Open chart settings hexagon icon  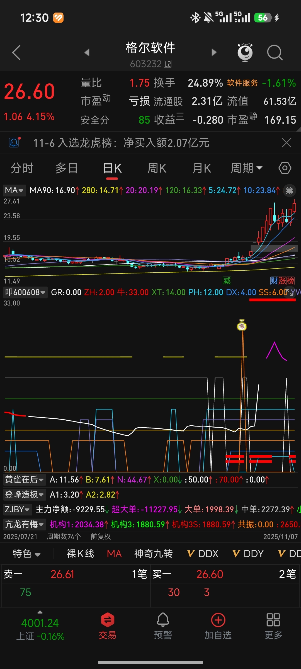click(285, 168)
